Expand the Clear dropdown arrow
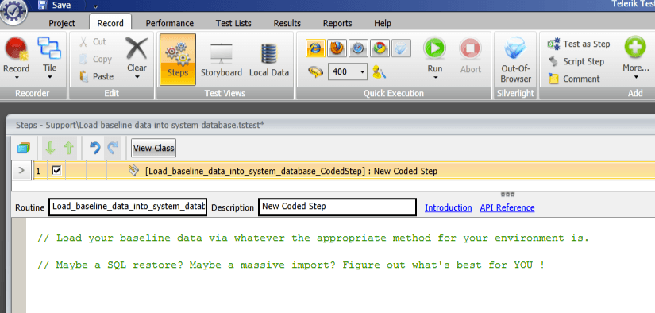Screen dimensions: 655x313 tap(137, 77)
